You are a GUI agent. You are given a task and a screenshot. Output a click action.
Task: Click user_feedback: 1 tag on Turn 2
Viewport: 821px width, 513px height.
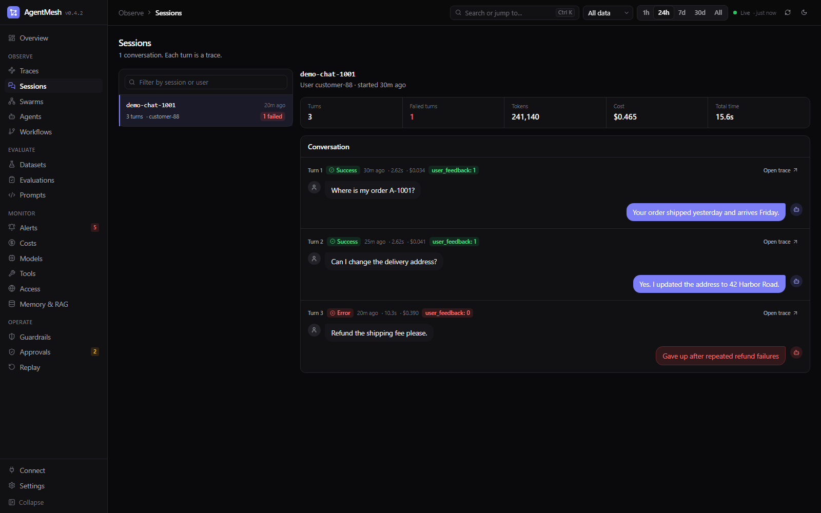click(454, 242)
